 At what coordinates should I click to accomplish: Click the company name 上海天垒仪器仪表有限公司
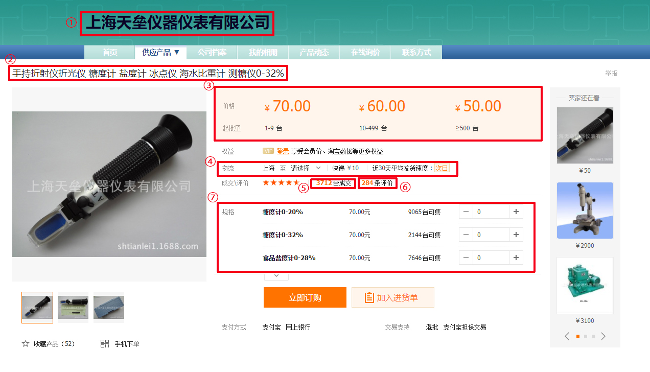point(177,23)
